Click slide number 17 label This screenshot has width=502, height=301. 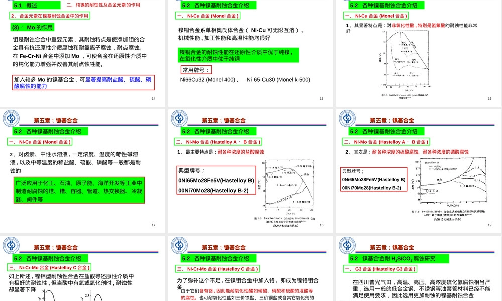coord(153,225)
